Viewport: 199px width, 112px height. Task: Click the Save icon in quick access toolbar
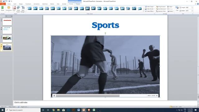(4, 1)
